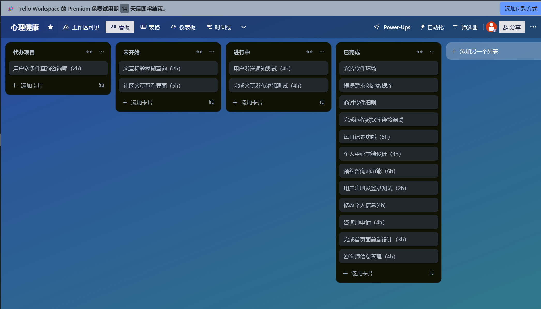This screenshot has width=541, height=309.
Task: Open the 进行中 list actions menu
Action: pos(322,52)
